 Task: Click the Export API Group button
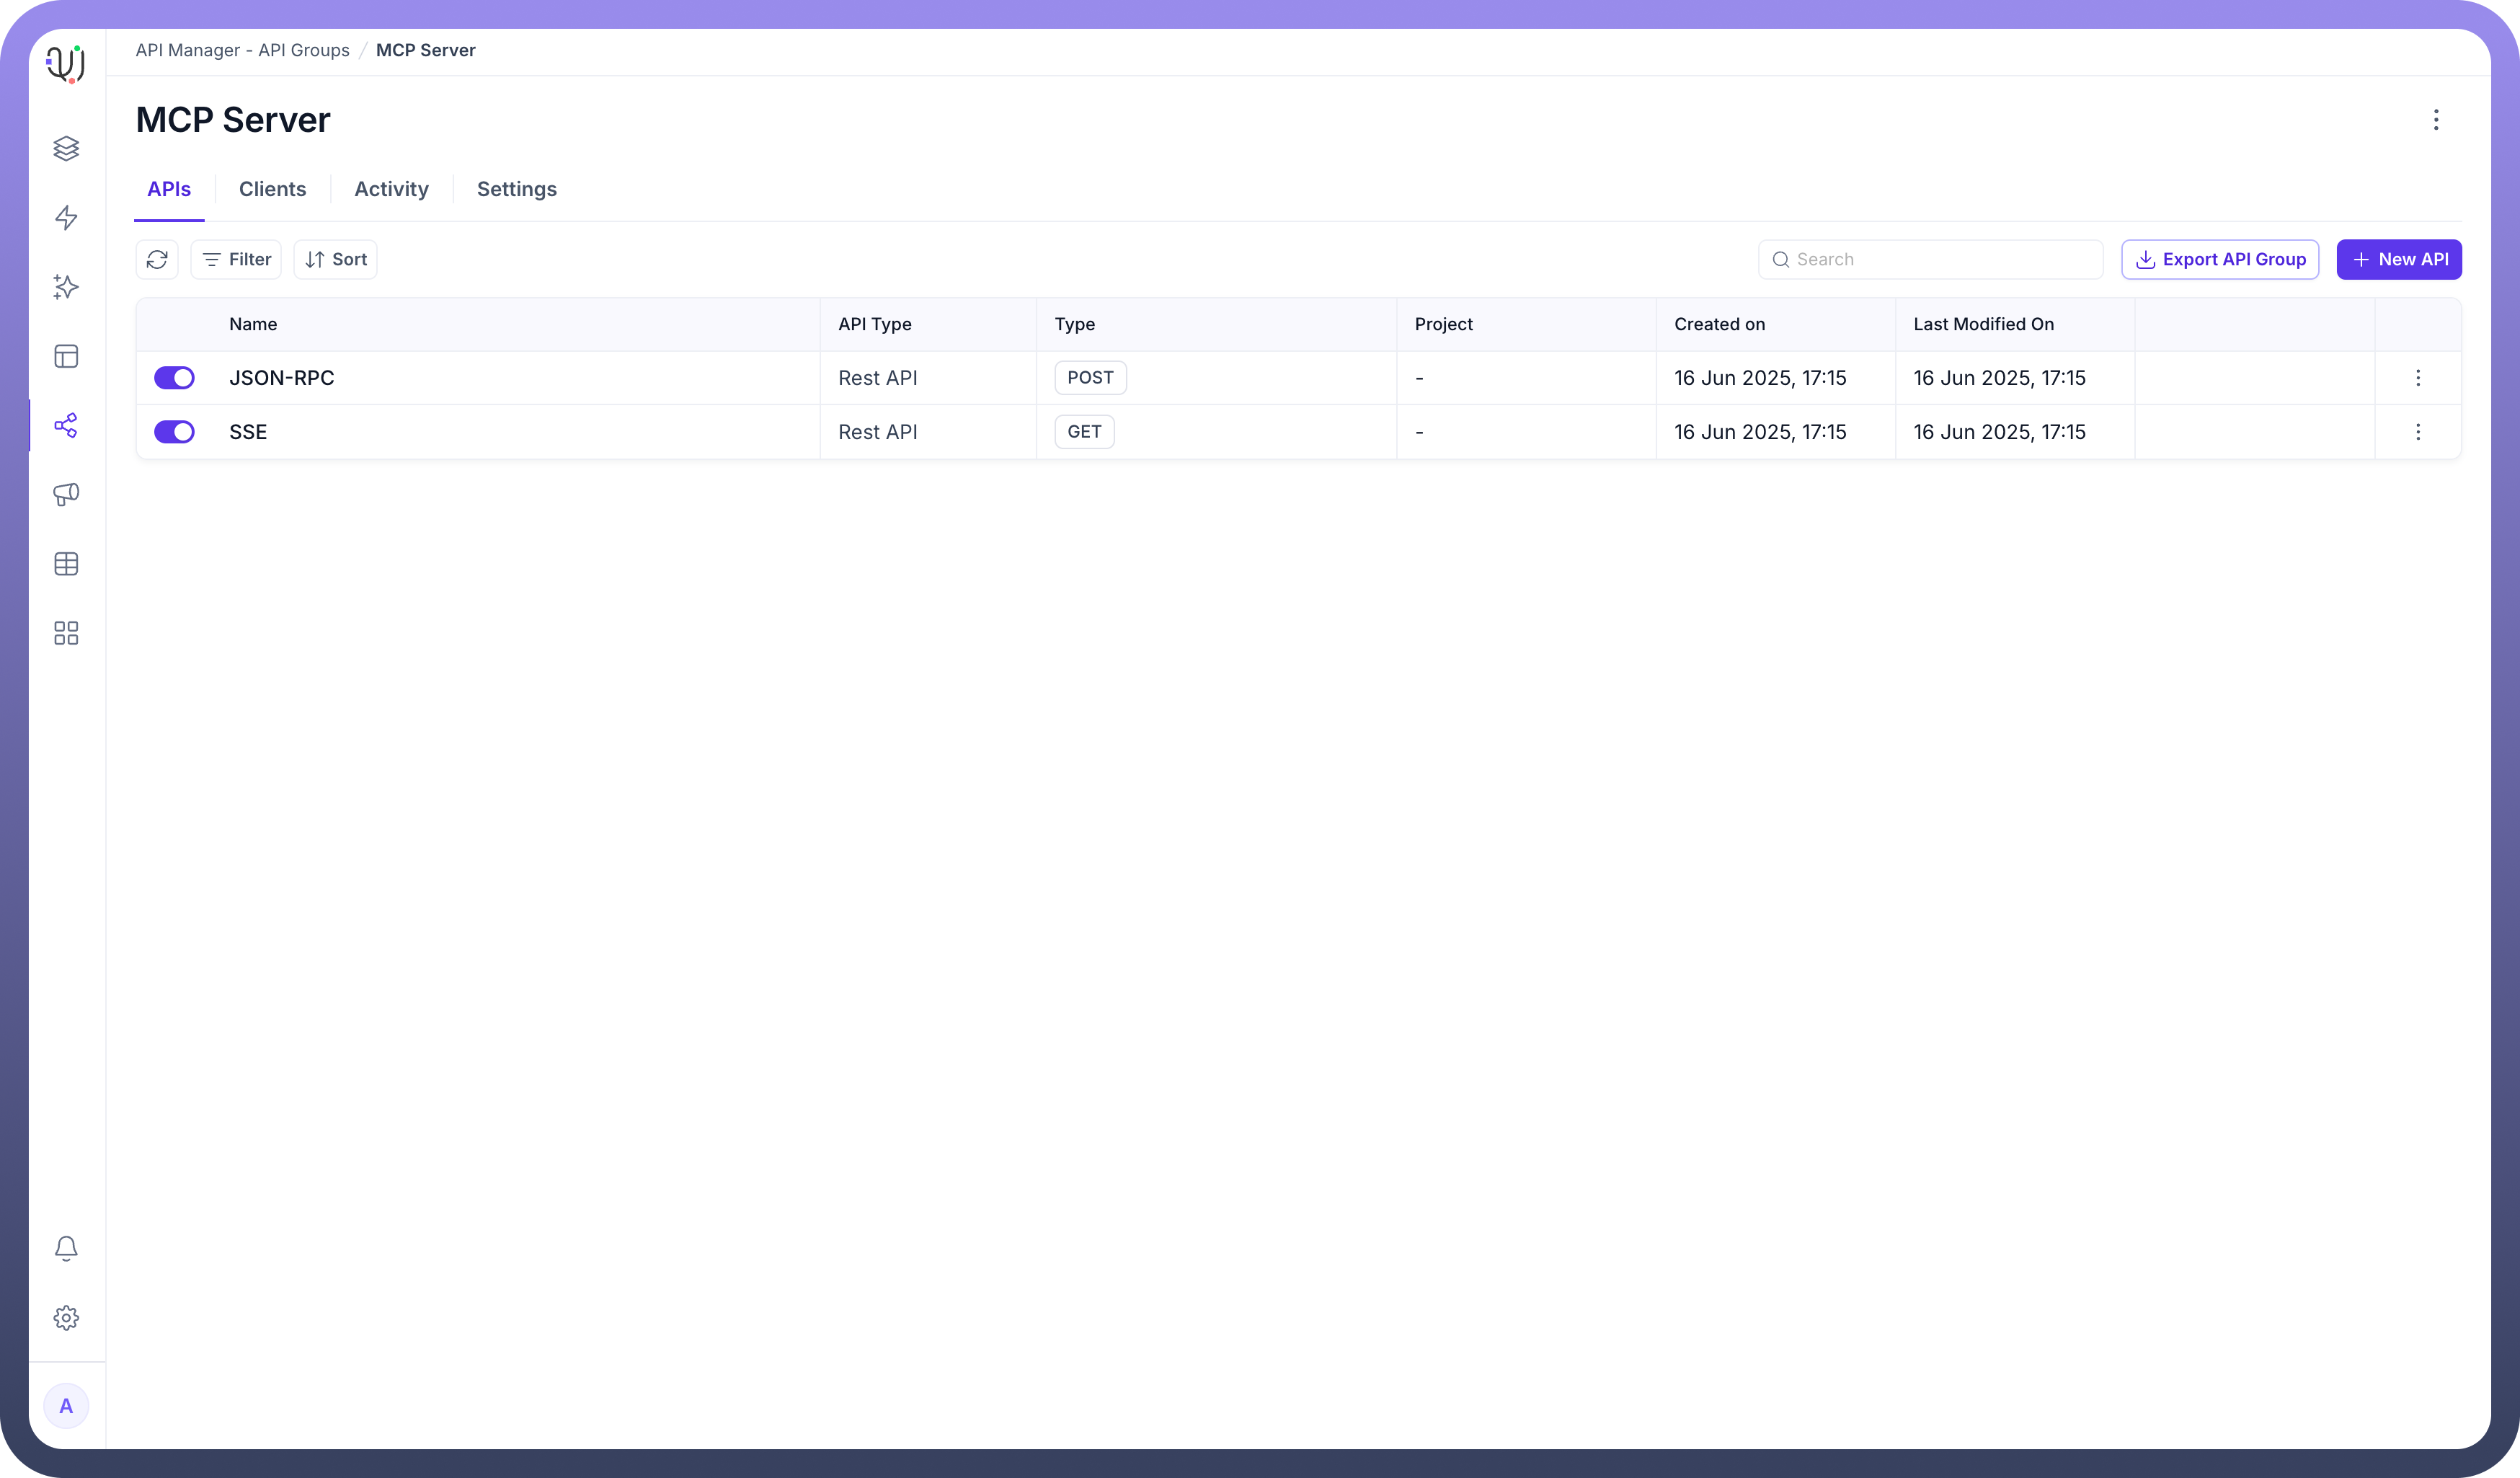click(2220, 260)
